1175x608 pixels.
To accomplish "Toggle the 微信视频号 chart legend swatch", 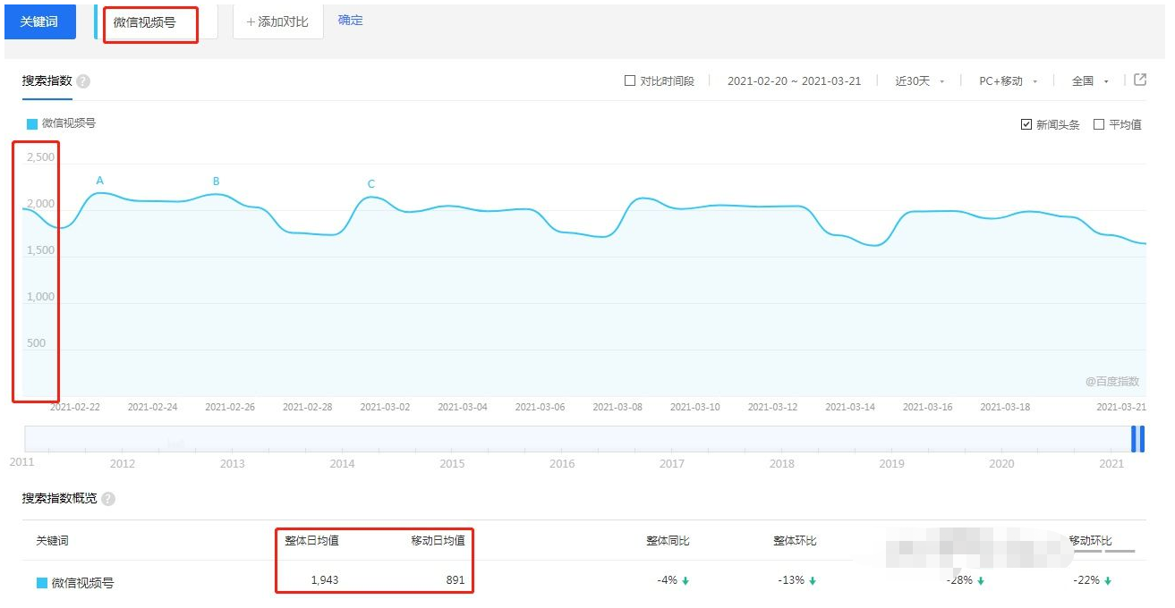I will (32, 123).
